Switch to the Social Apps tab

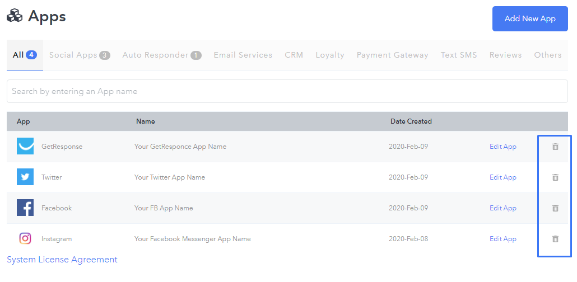pos(80,55)
